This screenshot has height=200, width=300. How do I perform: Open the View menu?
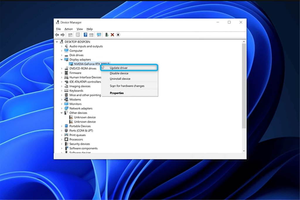coord(80,29)
